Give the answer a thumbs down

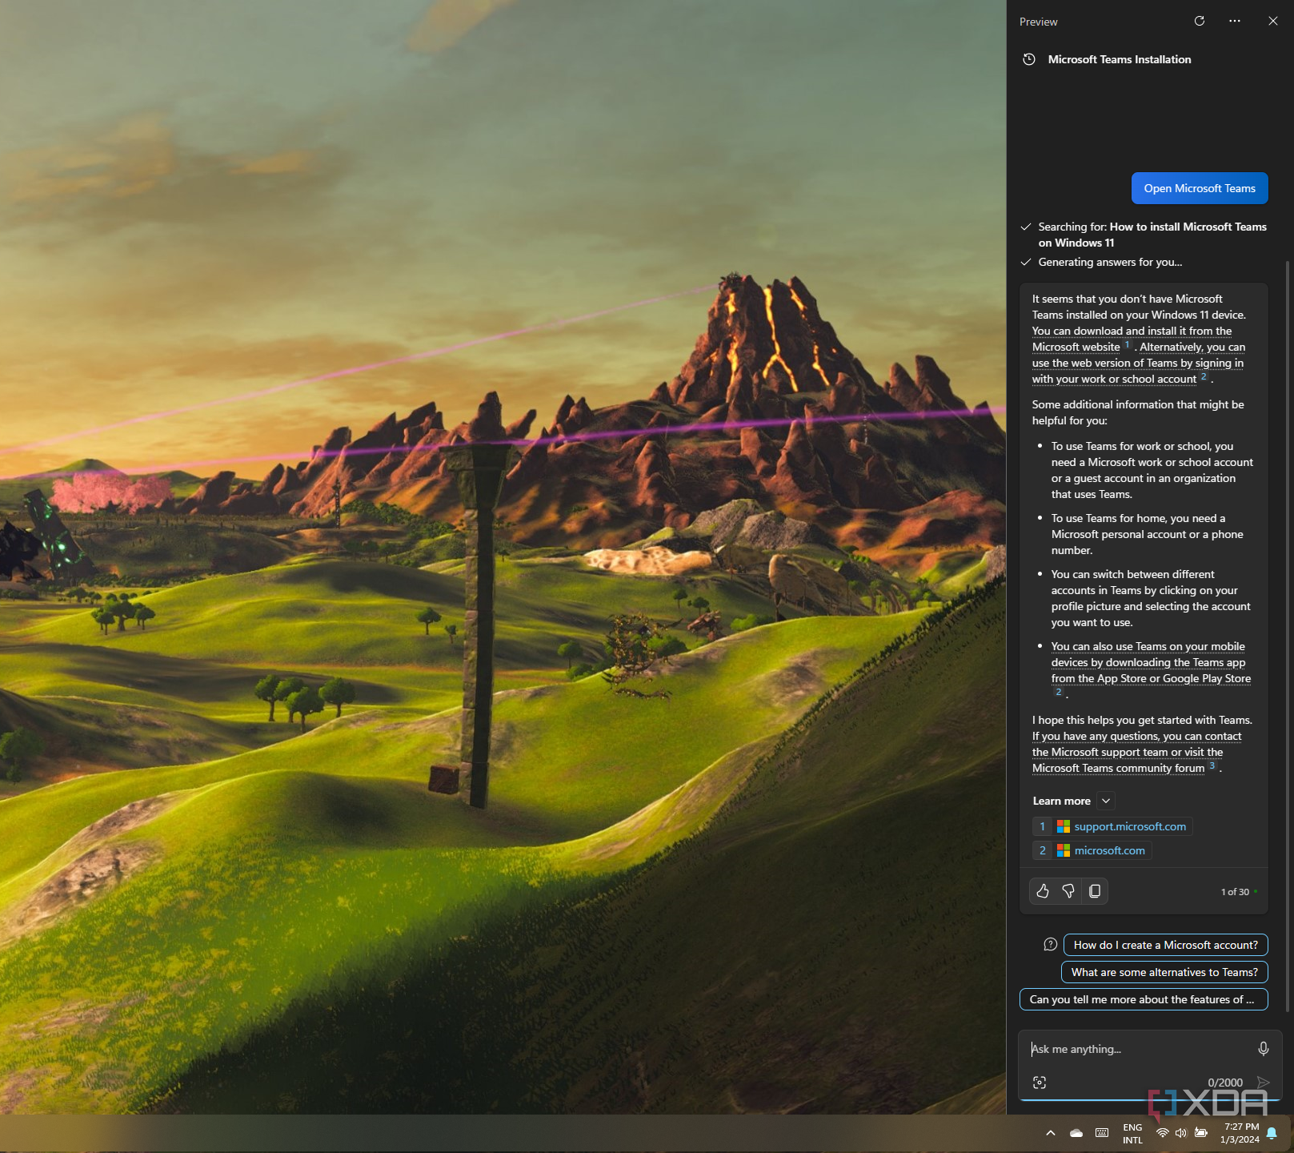1068,891
